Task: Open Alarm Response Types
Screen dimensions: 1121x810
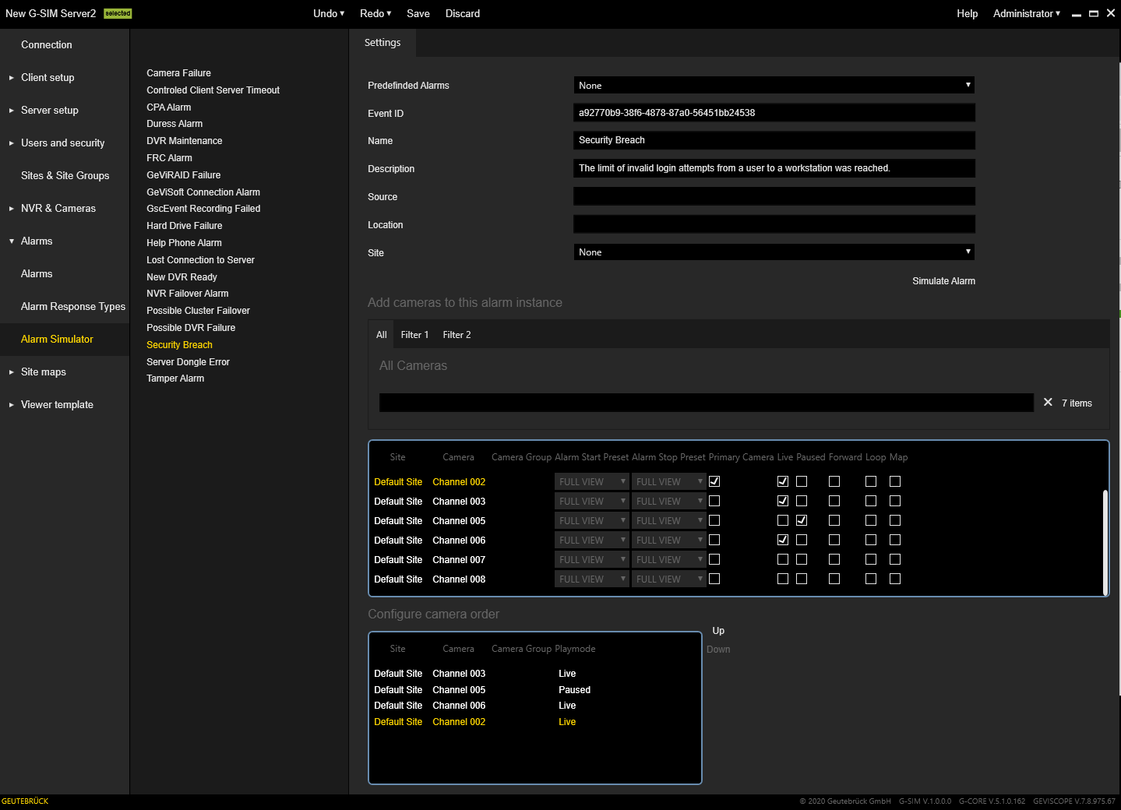Action: click(73, 306)
